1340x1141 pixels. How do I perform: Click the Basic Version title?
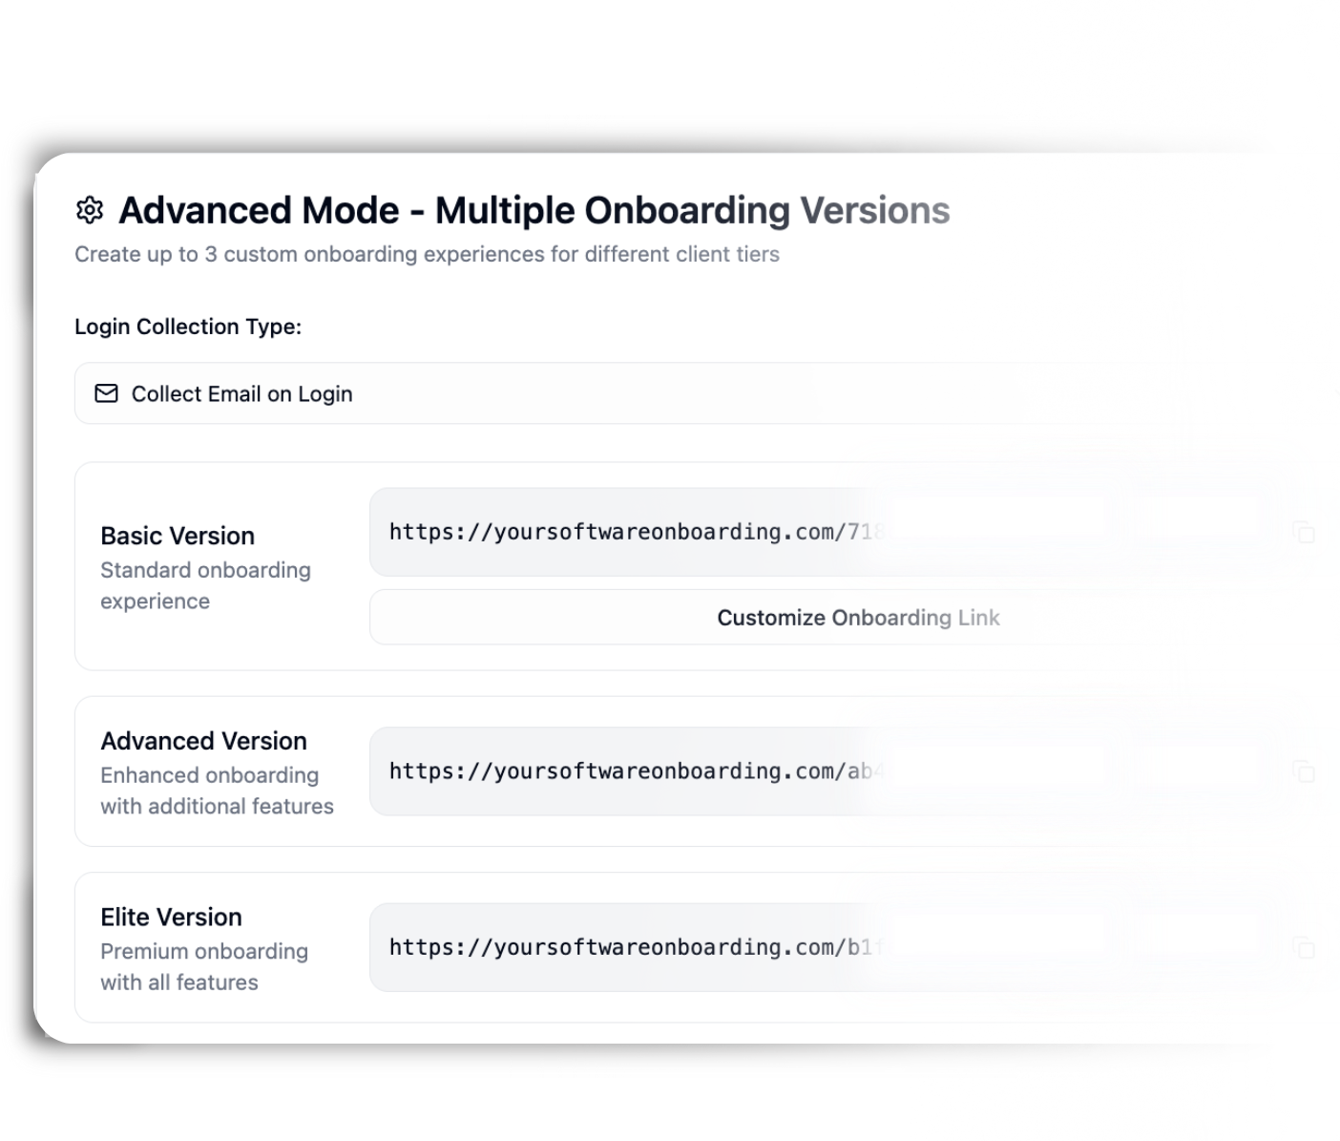(178, 536)
